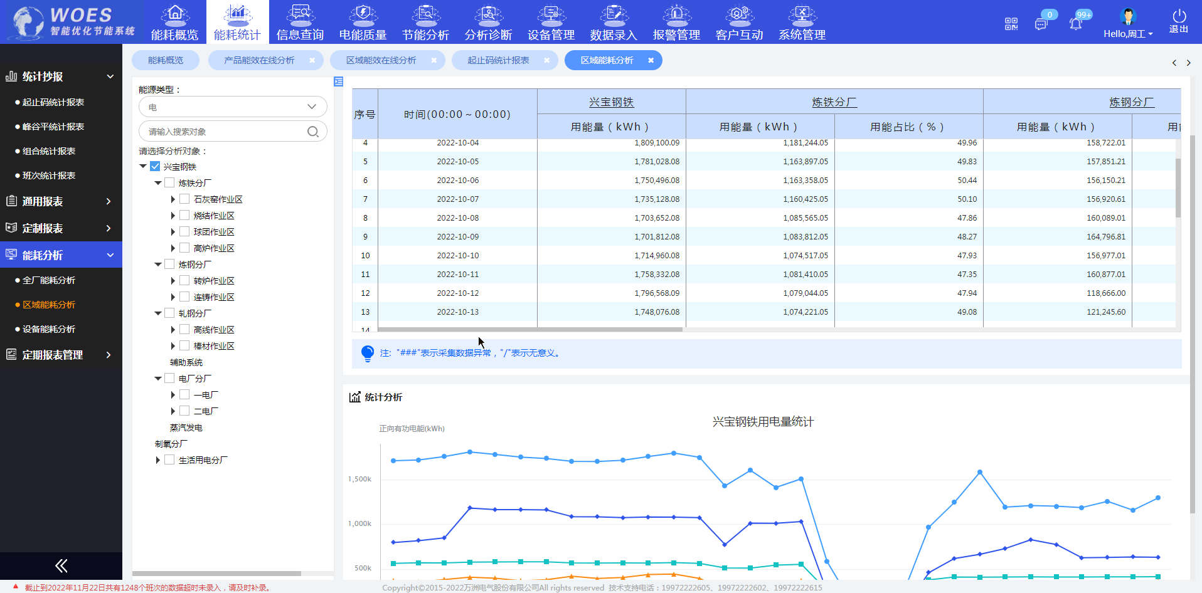Click the 炼铁分厂 column header link

834,102
